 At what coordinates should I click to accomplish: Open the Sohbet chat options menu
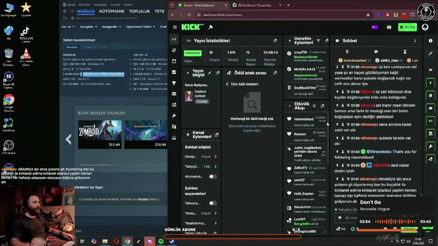[415, 41]
